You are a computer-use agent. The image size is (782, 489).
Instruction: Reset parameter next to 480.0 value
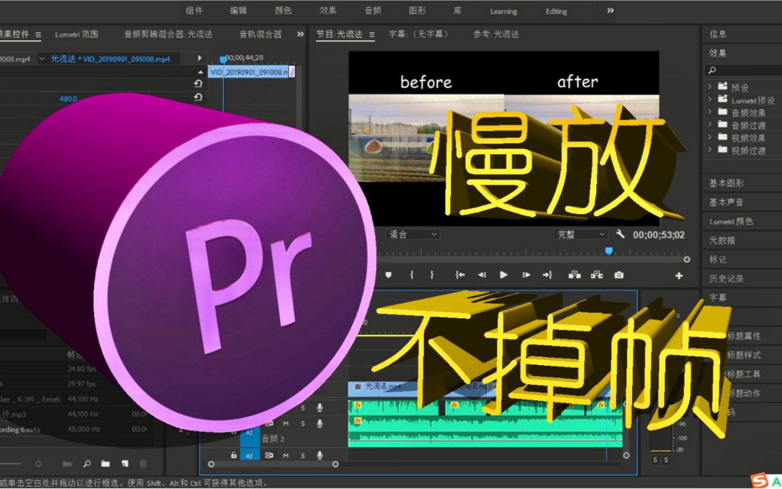pos(198,97)
